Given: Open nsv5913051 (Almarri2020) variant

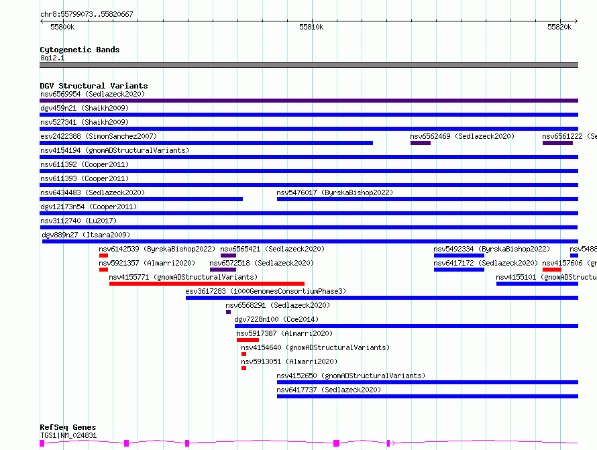Looking at the screenshot, I should click(x=289, y=361).
